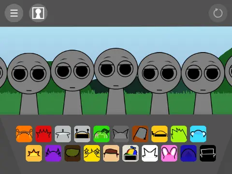Select the propeller beanie cap icon

click(130, 153)
